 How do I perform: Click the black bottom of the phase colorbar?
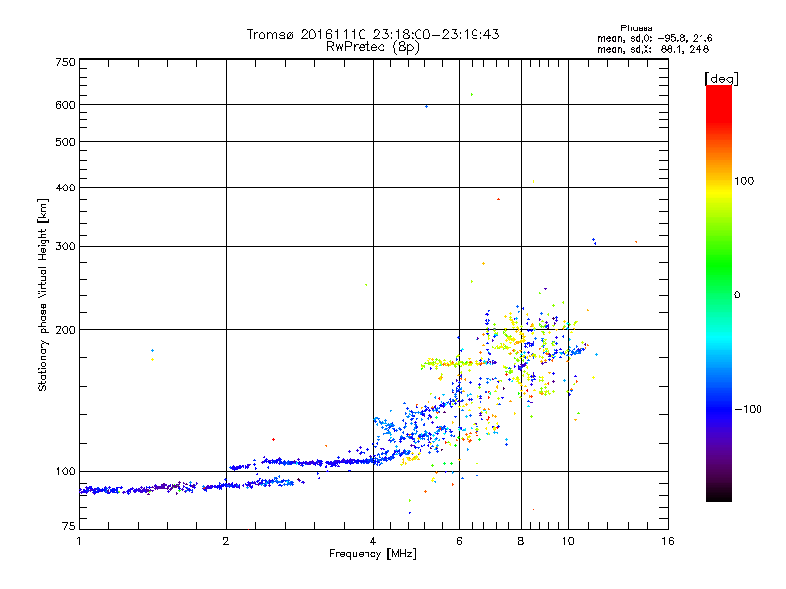(x=719, y=494)
